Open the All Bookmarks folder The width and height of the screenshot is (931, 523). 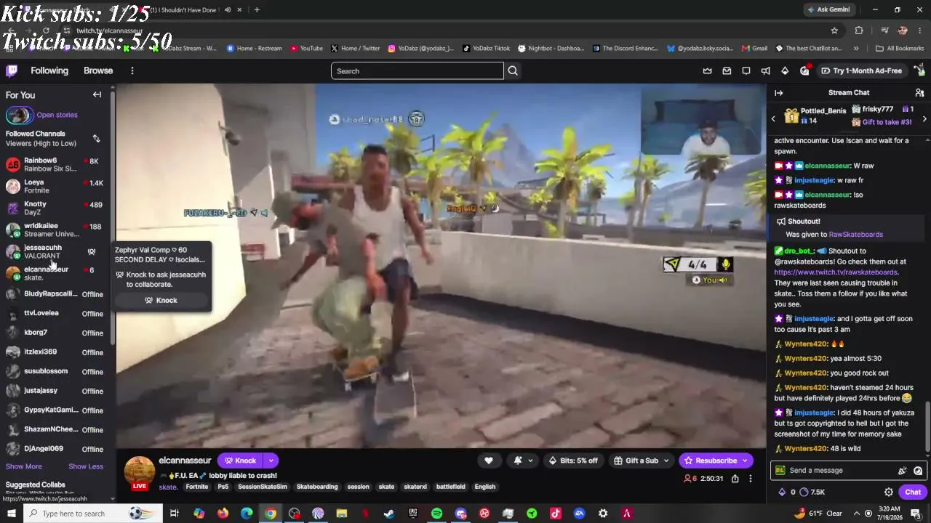[900, 49]
